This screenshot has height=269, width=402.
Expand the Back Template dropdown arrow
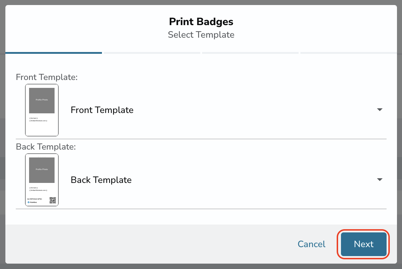380,180
